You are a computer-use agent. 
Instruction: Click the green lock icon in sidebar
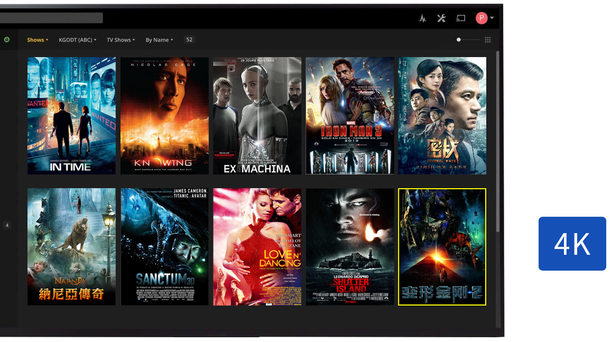7,40
